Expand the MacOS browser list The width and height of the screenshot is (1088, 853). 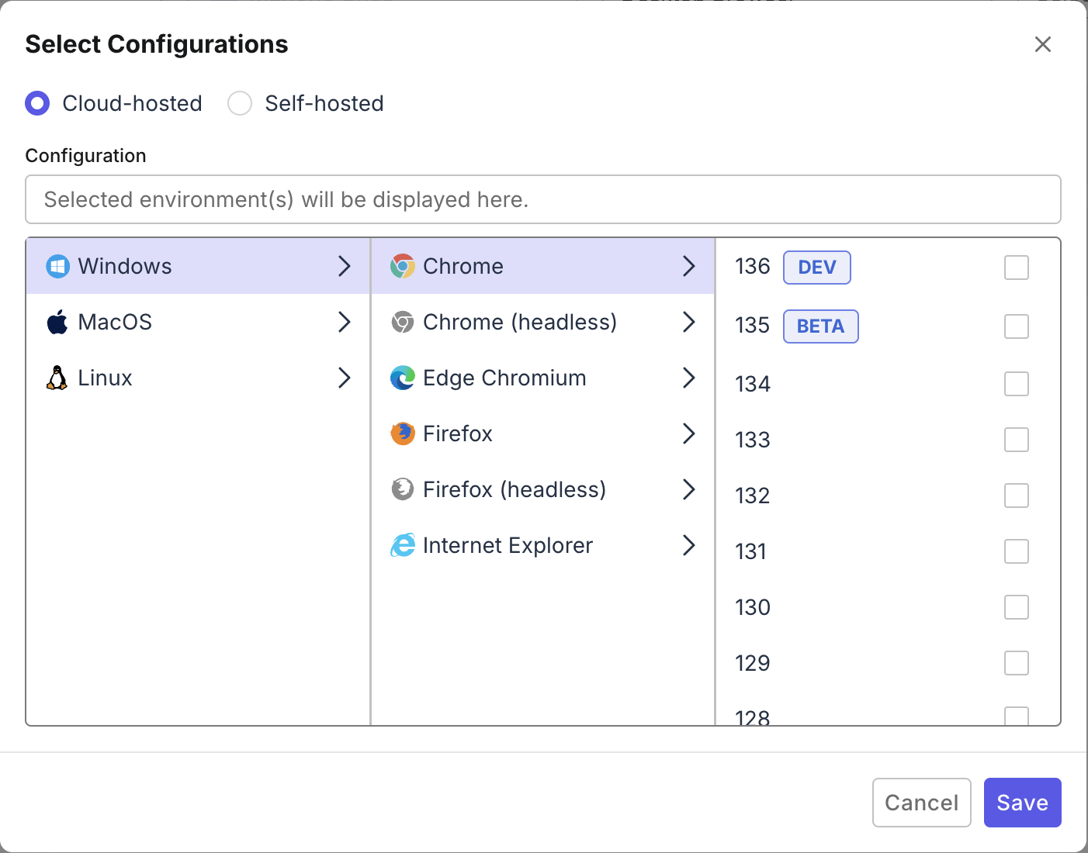click(x=345, y=322)
